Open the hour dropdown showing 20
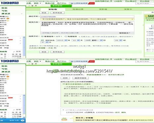The height and width of the screenshot is (123, 154). [121, 40]
